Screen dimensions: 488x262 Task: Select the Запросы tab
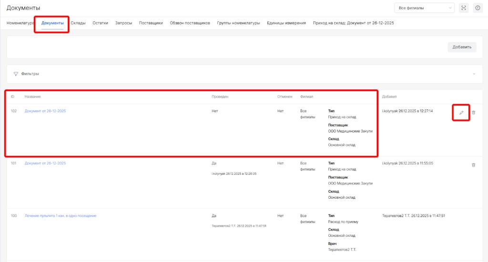(123, 23)
